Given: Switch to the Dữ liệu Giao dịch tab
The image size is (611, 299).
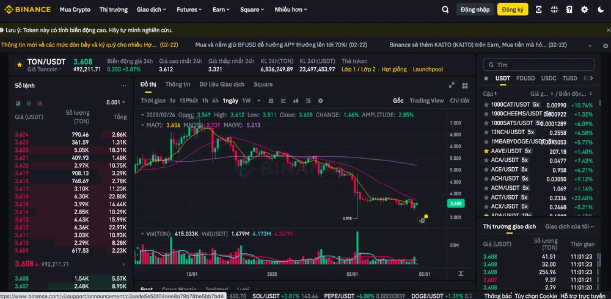Looking at the screenshot, I should point(222,84).
